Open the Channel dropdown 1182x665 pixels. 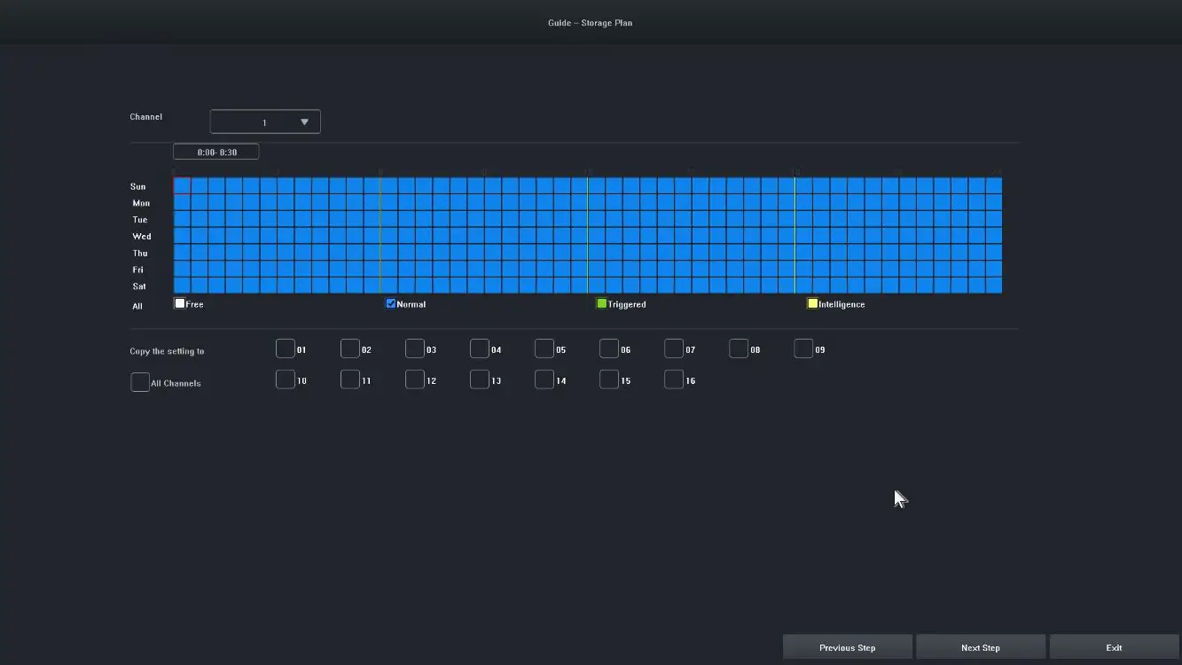click(x=265, y=121)
